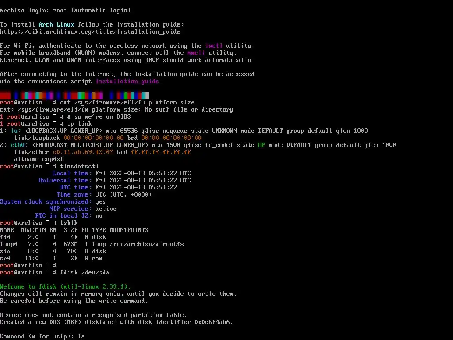Viewport: 453px width, 340px height.
Task: Click the 'timedatectl' command
Action: (79, 166)
